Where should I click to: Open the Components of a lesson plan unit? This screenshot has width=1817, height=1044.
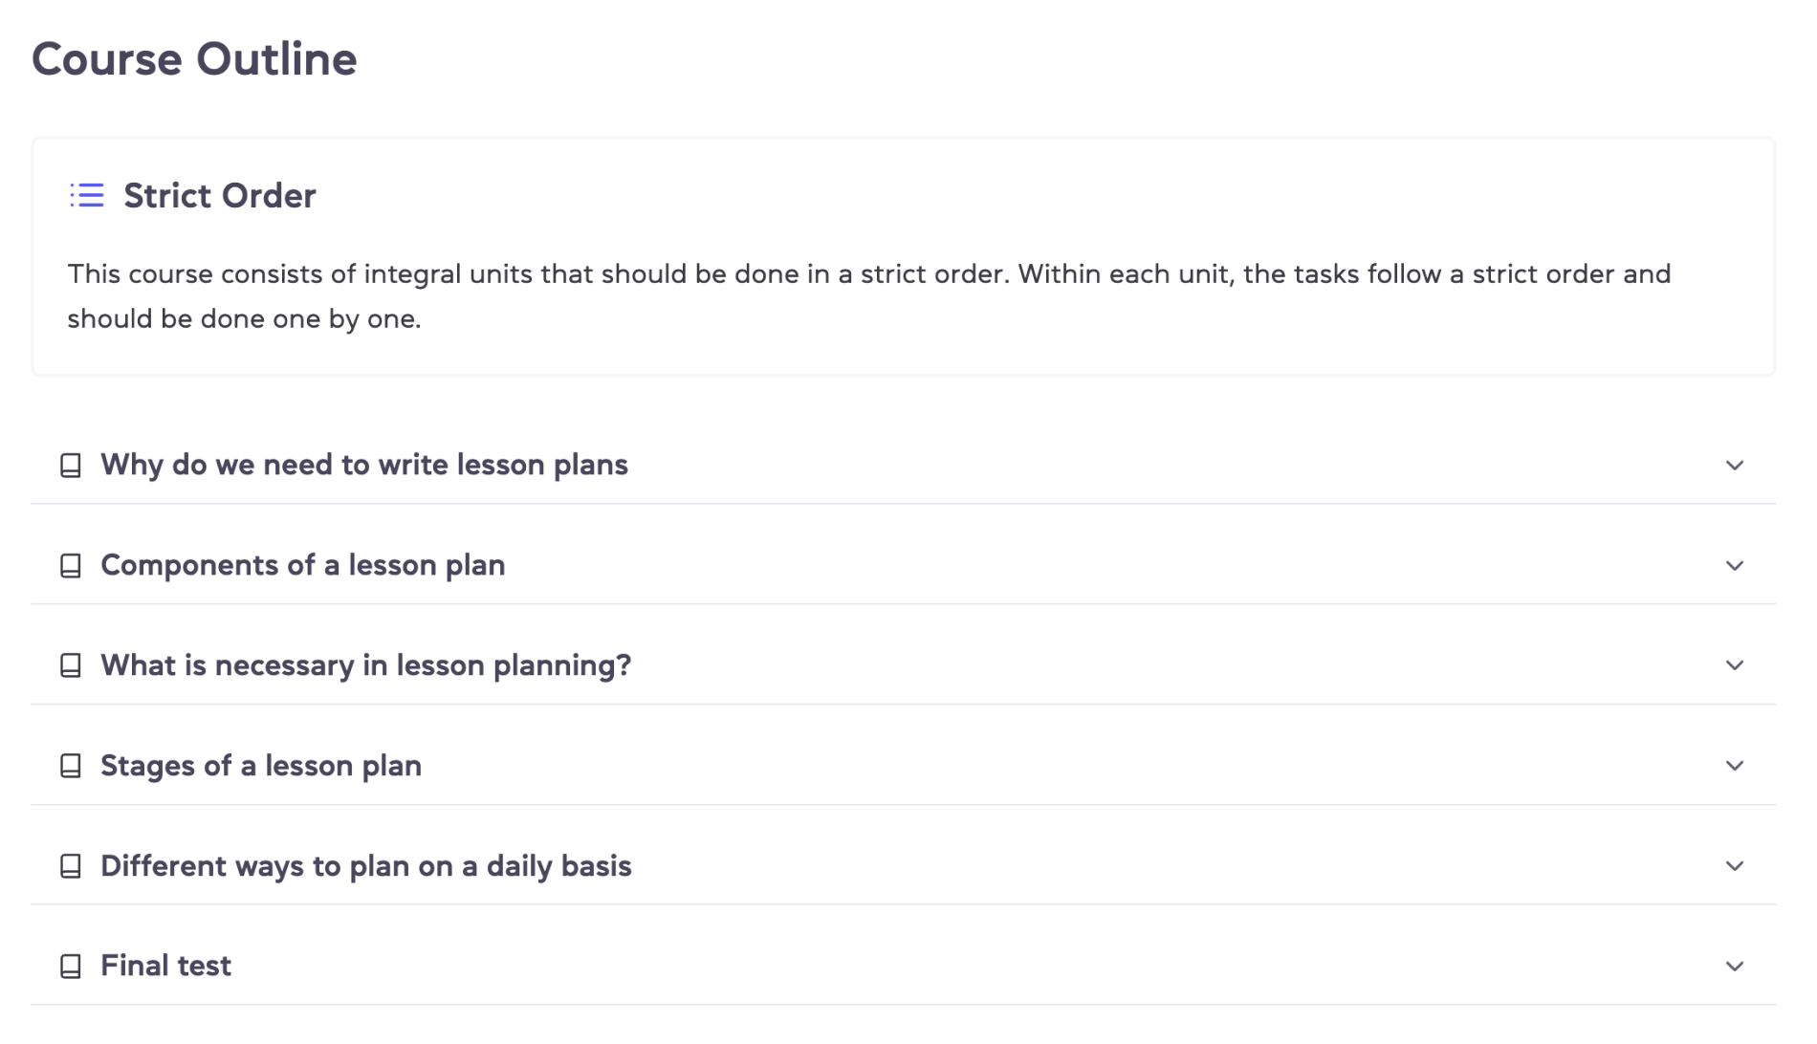click(302, 565)
